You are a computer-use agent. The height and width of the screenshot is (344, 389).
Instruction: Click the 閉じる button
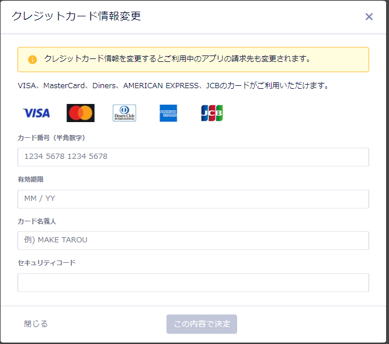point(36,324)
